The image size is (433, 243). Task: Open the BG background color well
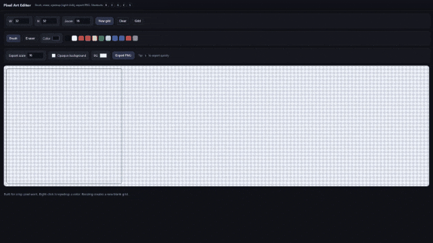click(104, 55)
